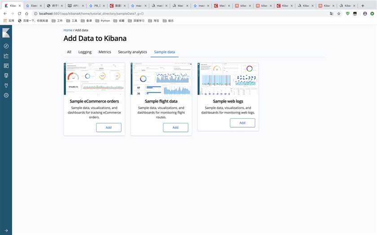Switch to the 狮子 browser tab

pyautogui.click(x=55, y=5)
